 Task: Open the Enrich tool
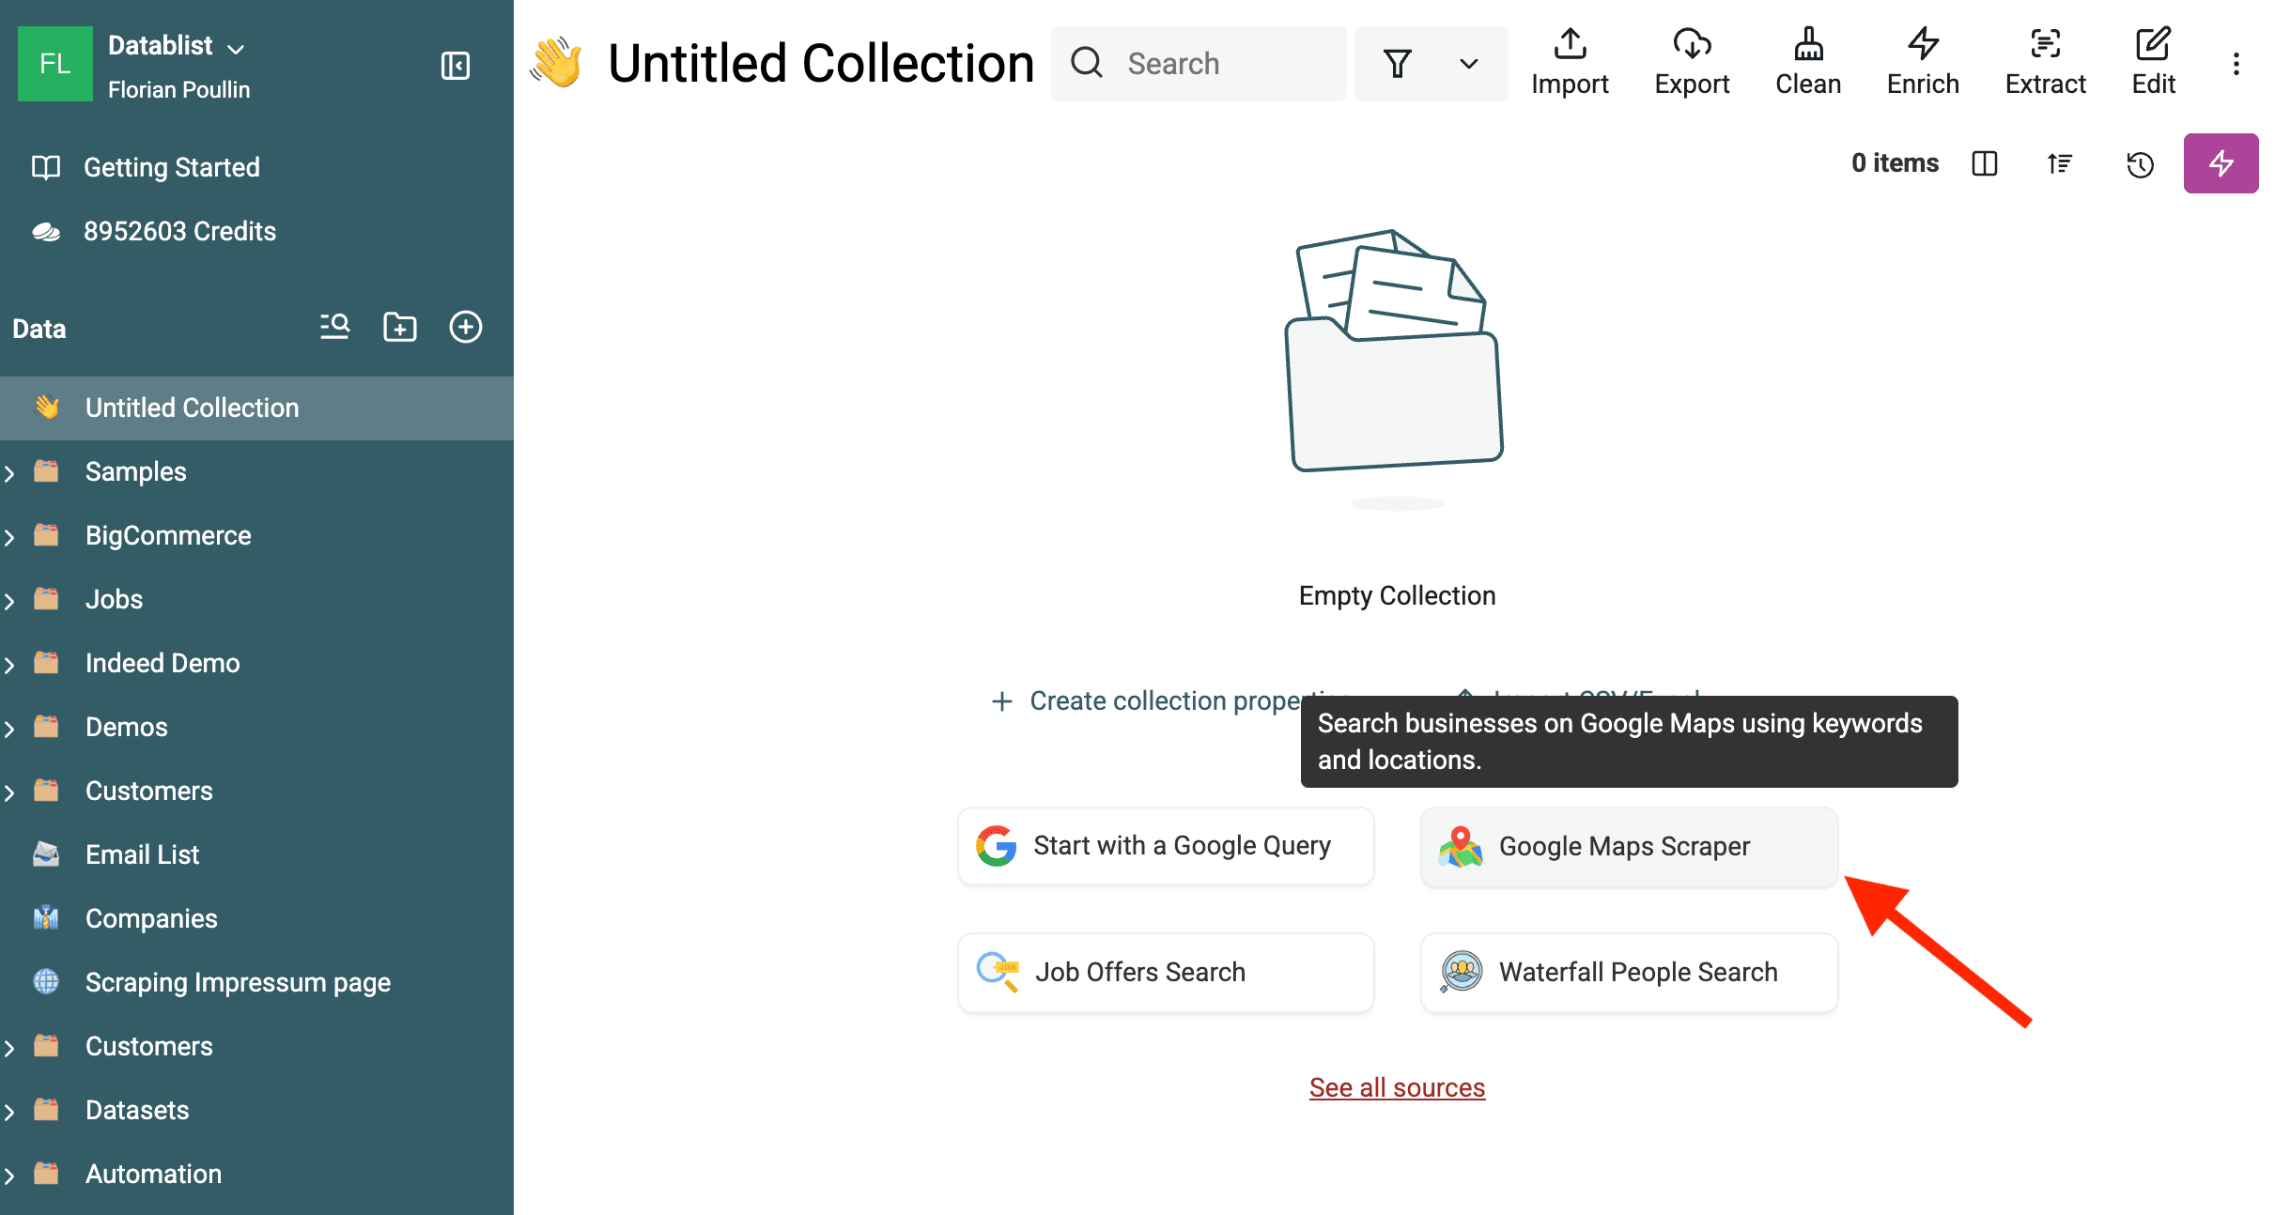[x=1922, y=60]
